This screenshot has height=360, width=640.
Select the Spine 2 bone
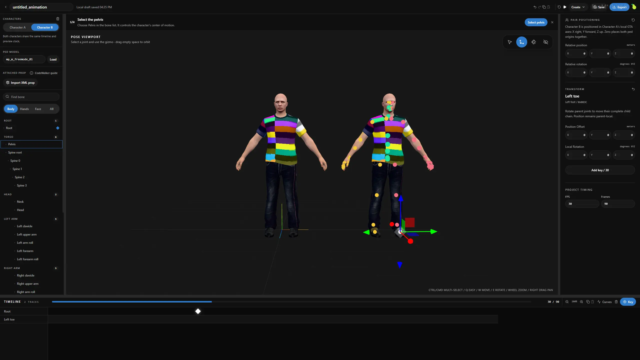31,177
